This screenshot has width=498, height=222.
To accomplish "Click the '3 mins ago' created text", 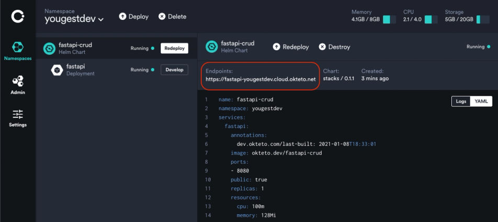I will click(375, 79).
